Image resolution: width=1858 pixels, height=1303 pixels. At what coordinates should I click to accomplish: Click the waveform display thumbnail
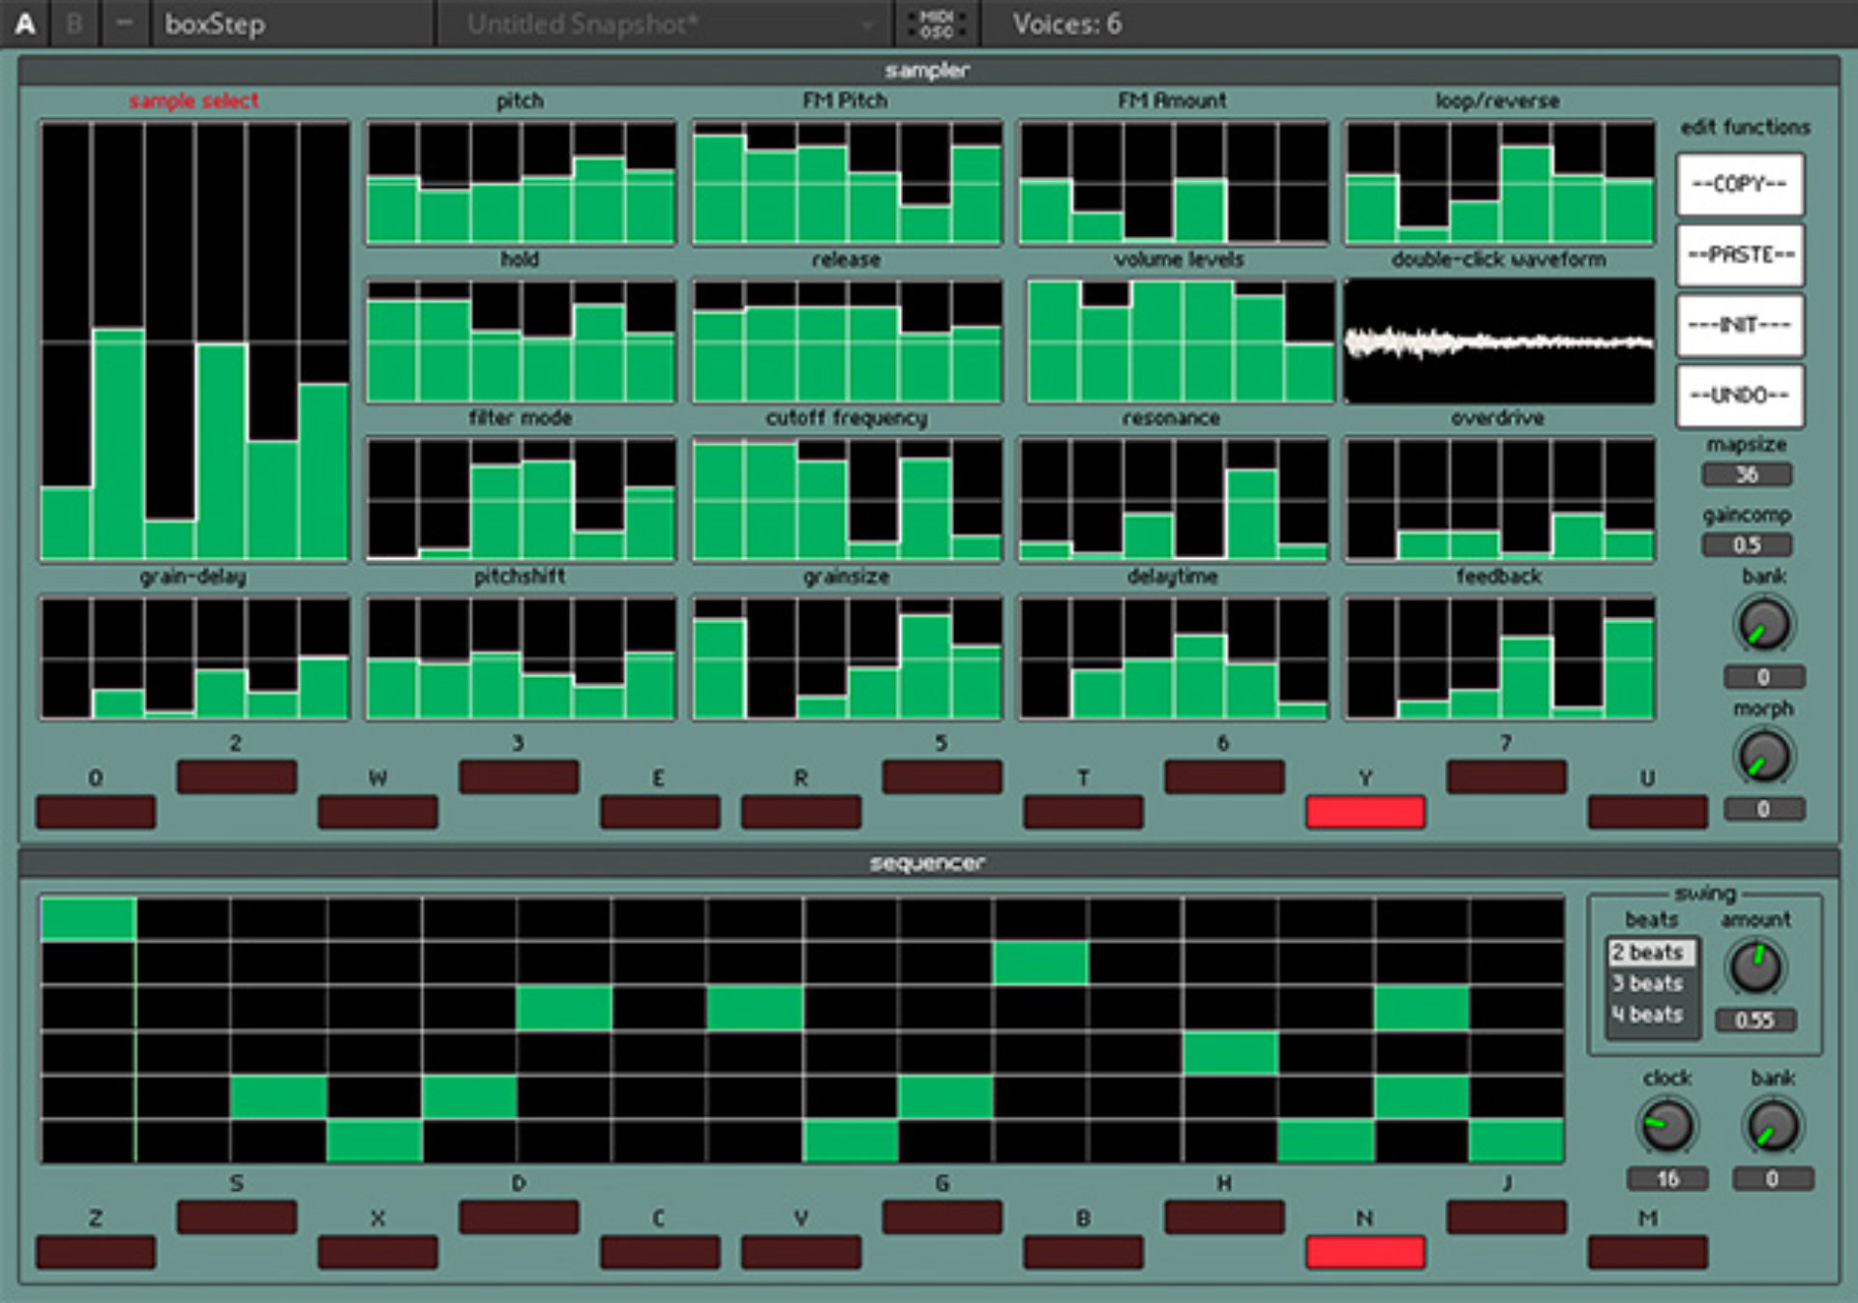click(1499, 341)
